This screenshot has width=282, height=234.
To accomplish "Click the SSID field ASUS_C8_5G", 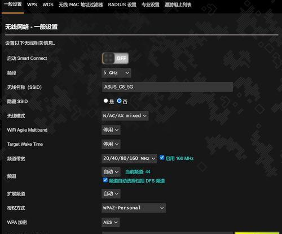I will tap(168, 87).
